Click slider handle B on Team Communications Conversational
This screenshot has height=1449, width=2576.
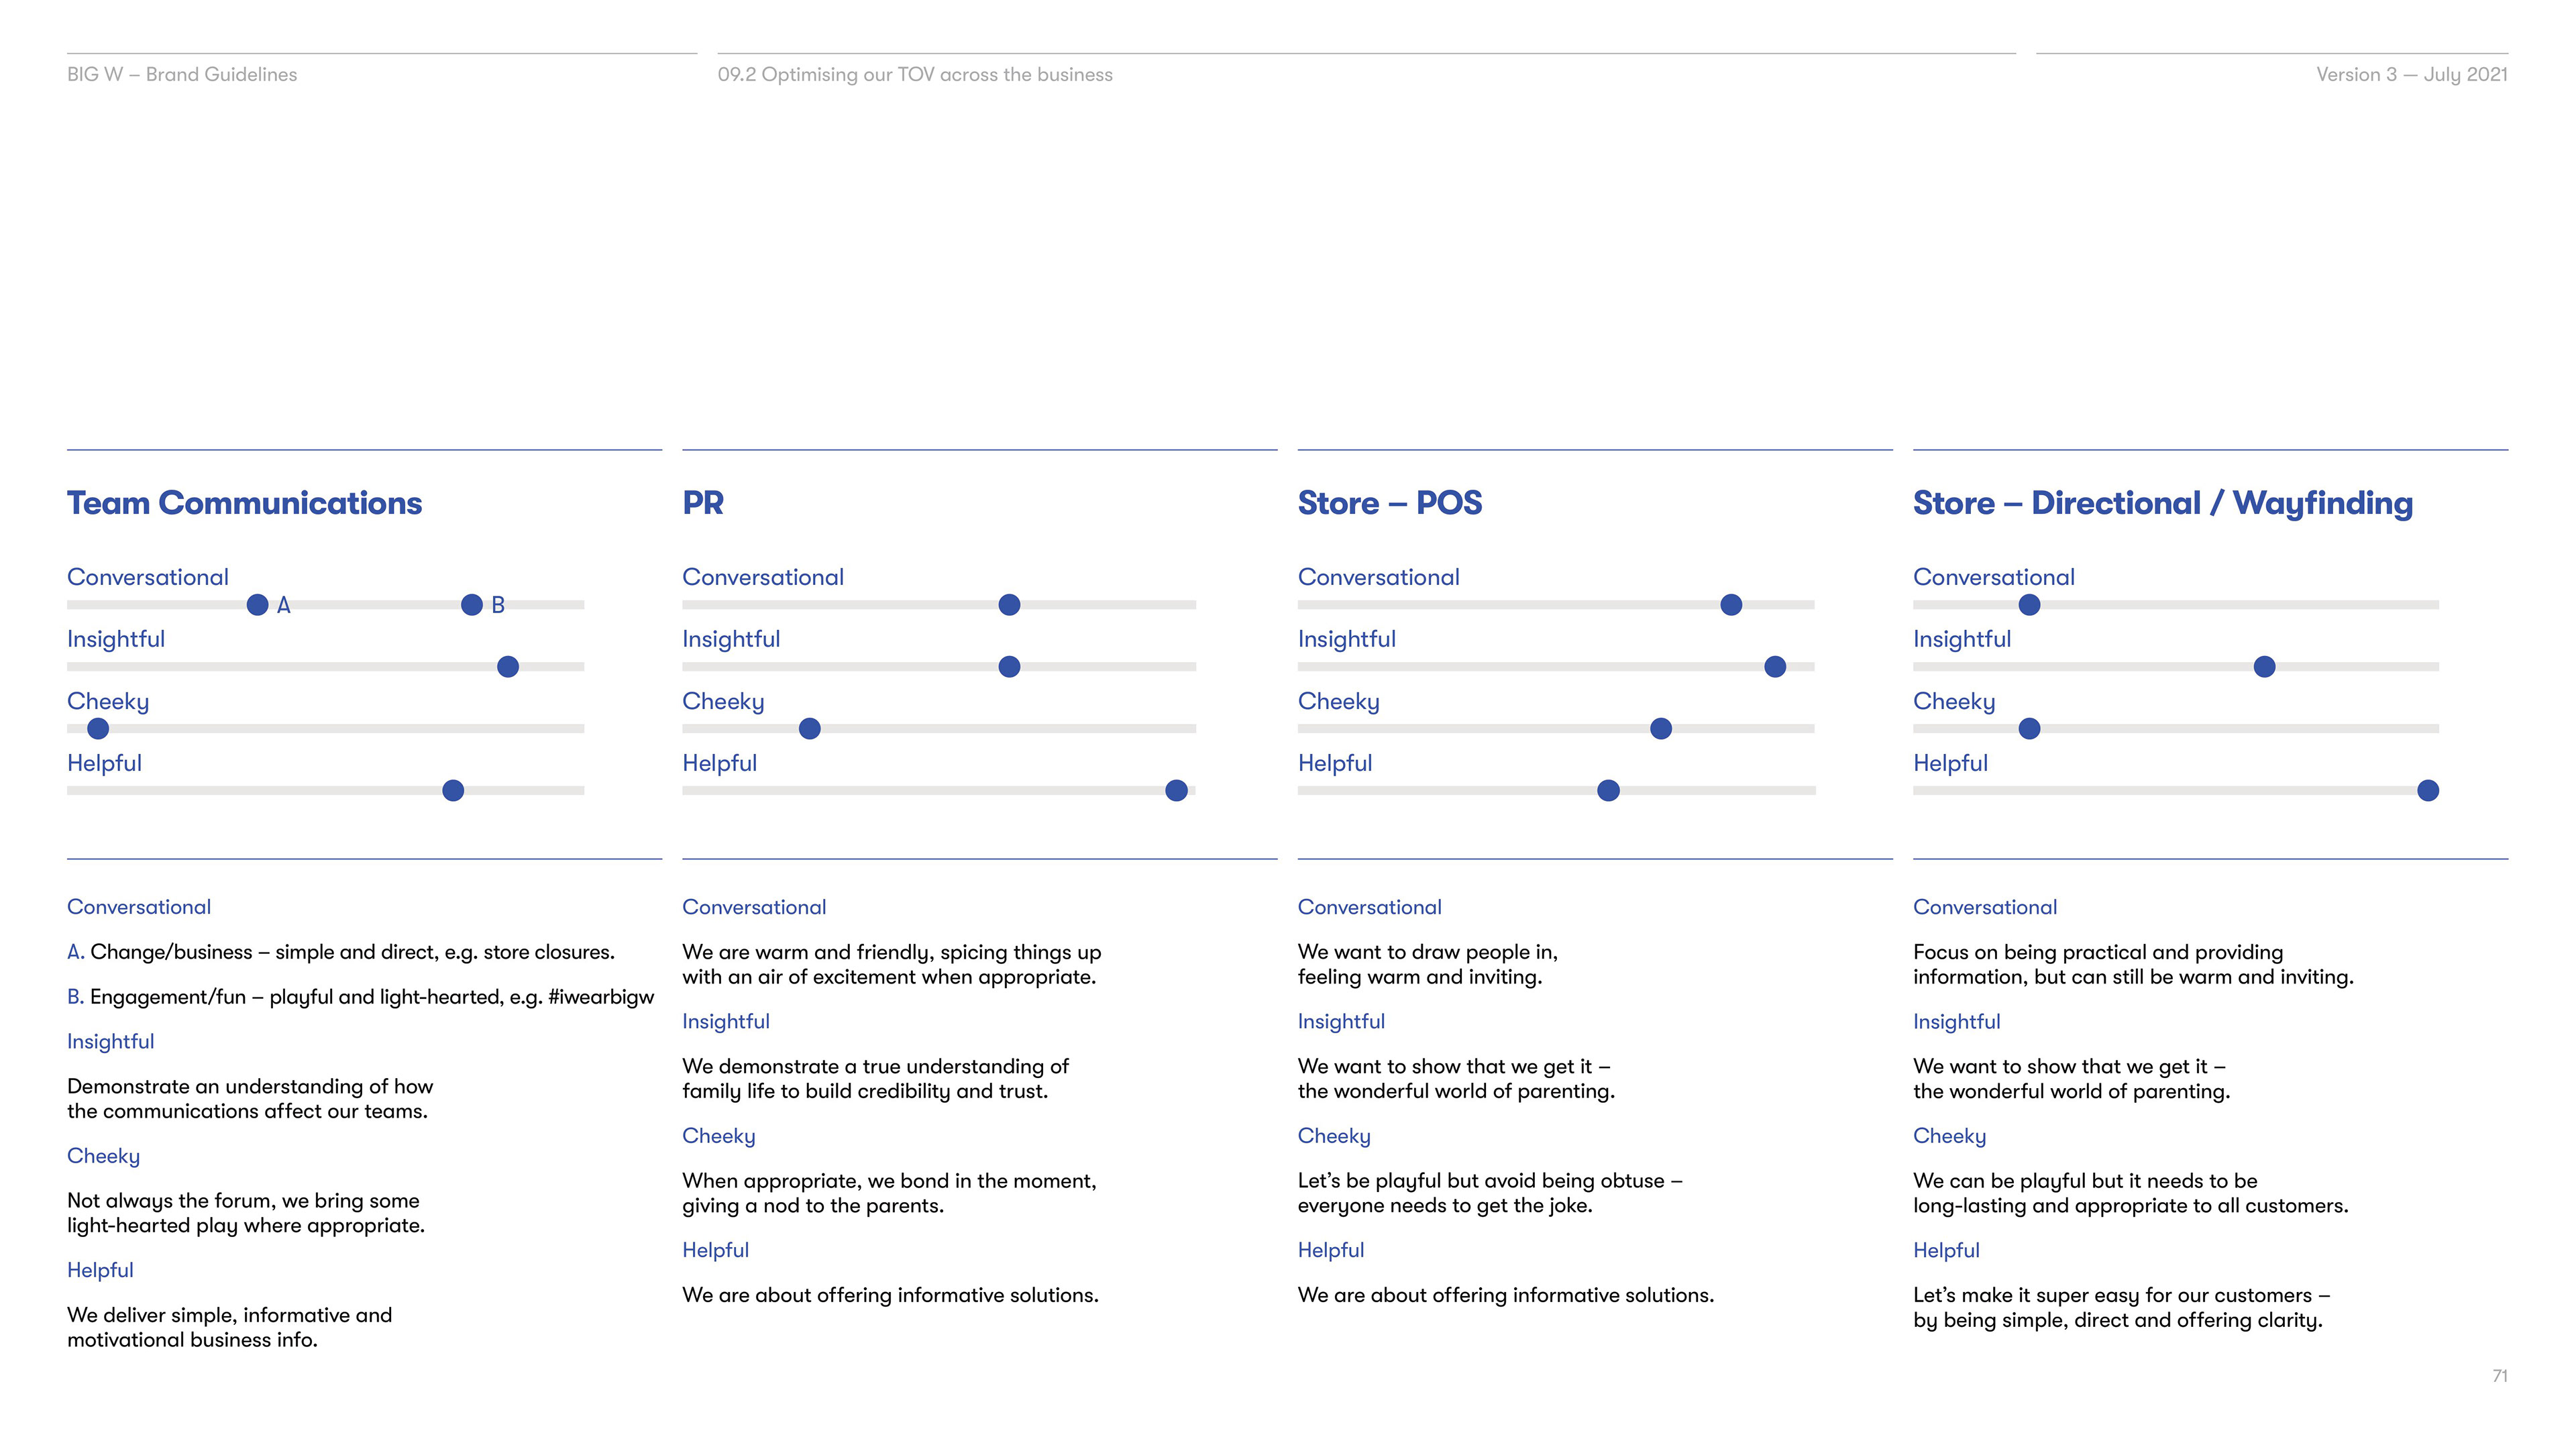click(472, 605)
